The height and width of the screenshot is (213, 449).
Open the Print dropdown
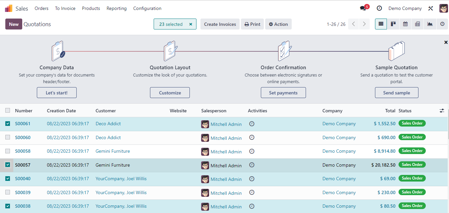click(x=252, y=24)
